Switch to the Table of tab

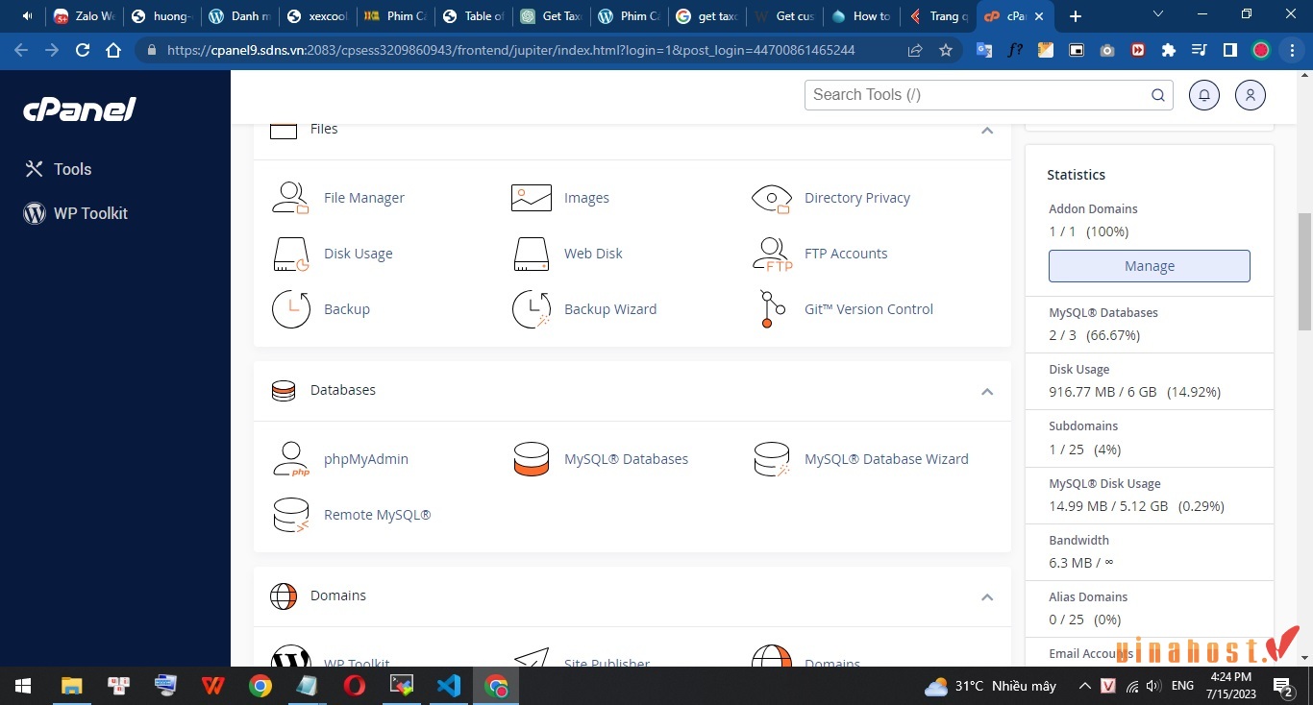click(x=473, y=16)
